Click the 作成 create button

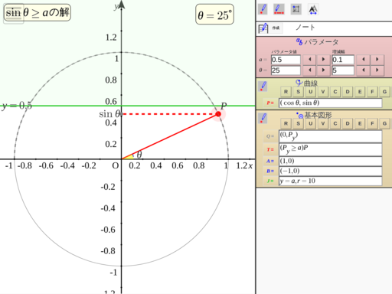[276, 28]
